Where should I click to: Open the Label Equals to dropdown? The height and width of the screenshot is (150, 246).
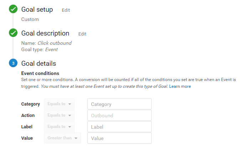click(59, 127)
